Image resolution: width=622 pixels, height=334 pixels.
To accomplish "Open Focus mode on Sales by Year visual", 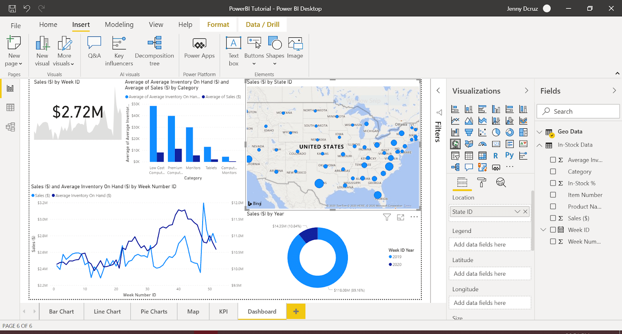I will click(401, 217).
